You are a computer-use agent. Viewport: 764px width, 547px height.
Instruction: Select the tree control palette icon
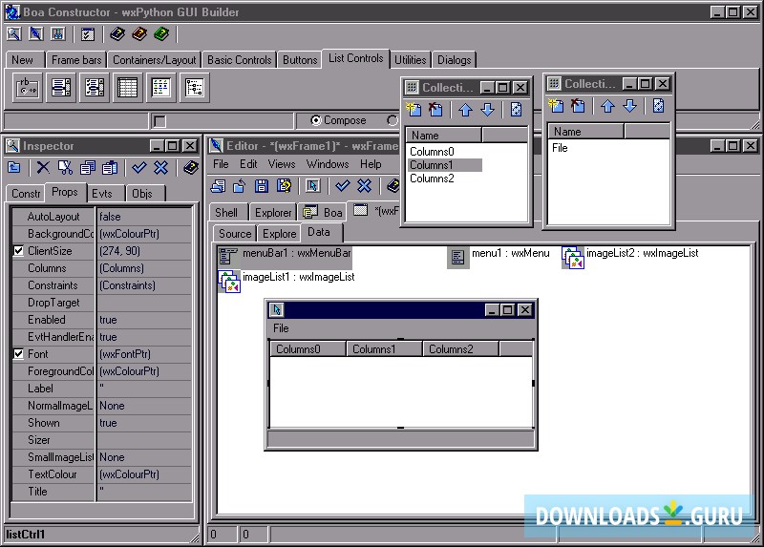pos(195,88)
